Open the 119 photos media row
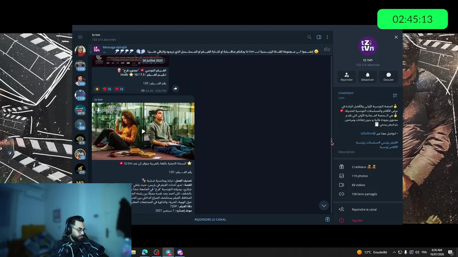The height and width of the screenshot is (257, 458). tap(368, 176)
